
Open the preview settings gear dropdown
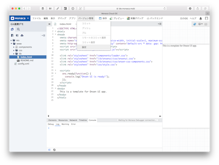click(x=200, y=24)
